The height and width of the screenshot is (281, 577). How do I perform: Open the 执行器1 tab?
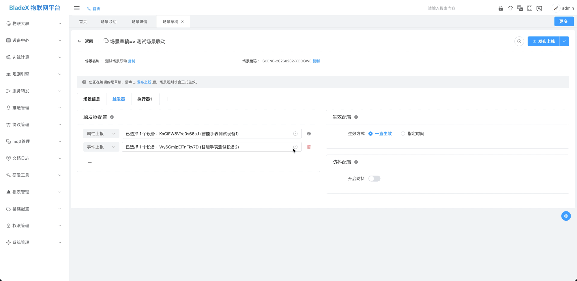[145, 99]
